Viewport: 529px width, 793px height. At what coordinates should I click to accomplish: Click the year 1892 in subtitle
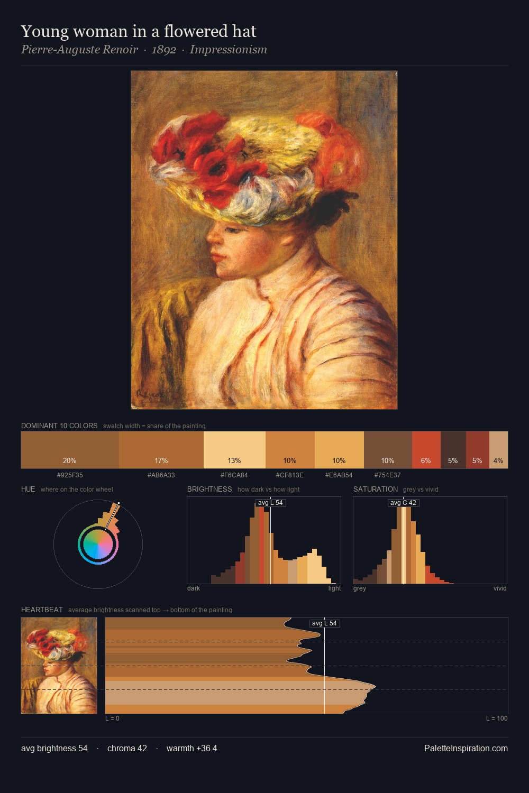(163, 50)
